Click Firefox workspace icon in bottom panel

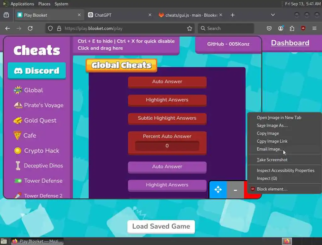287,241
